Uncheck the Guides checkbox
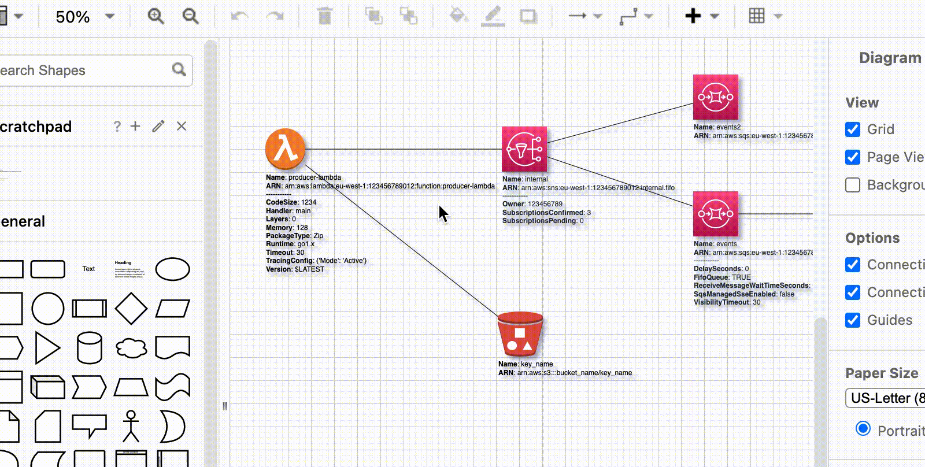Viewport: 925px width, 467px height. pos(853,320)
